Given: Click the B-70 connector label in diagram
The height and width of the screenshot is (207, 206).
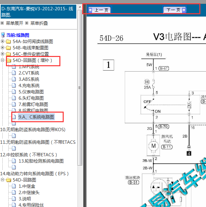Looking at the screenshot, I should (x=164, y=127).
